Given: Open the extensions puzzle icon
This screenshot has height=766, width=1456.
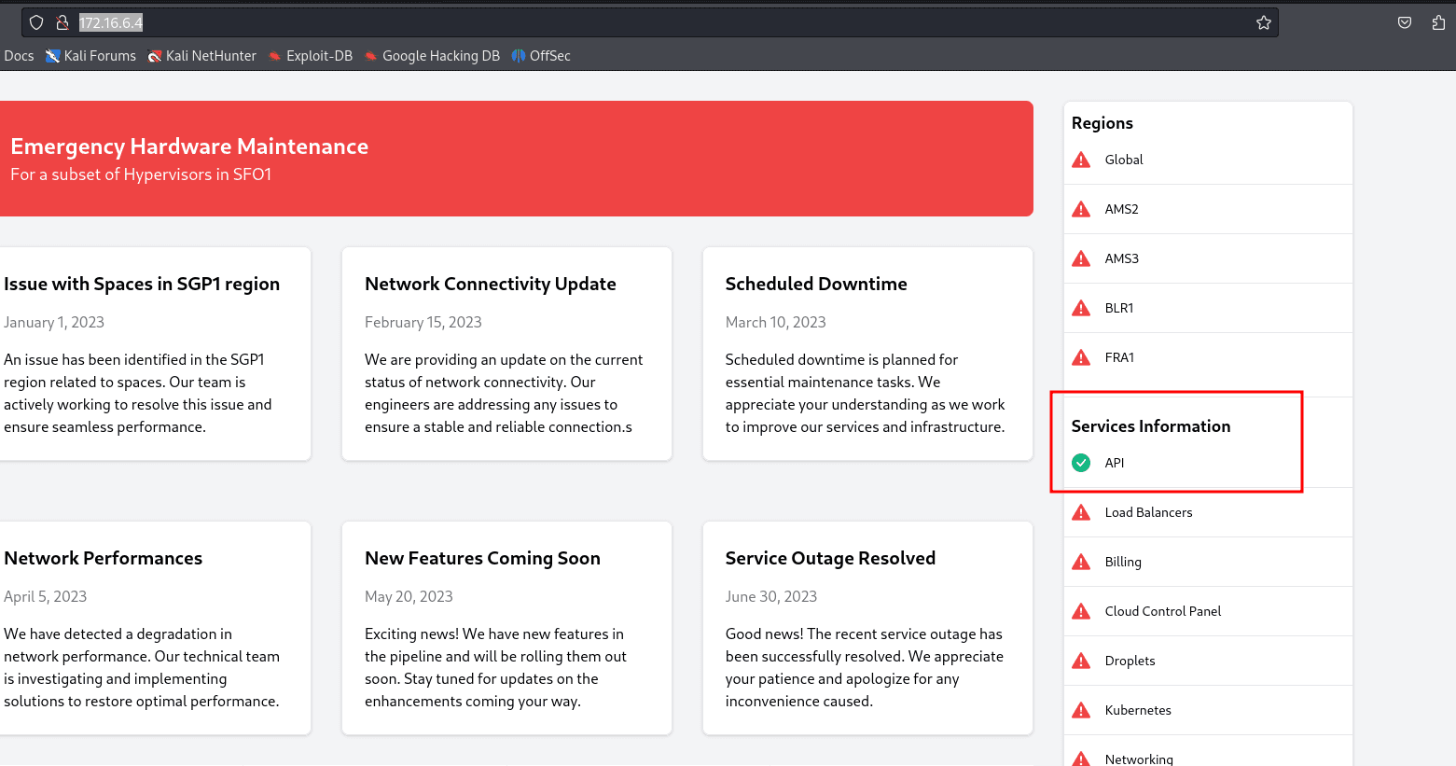Looking at the screenshot, I should point(1438,22).
